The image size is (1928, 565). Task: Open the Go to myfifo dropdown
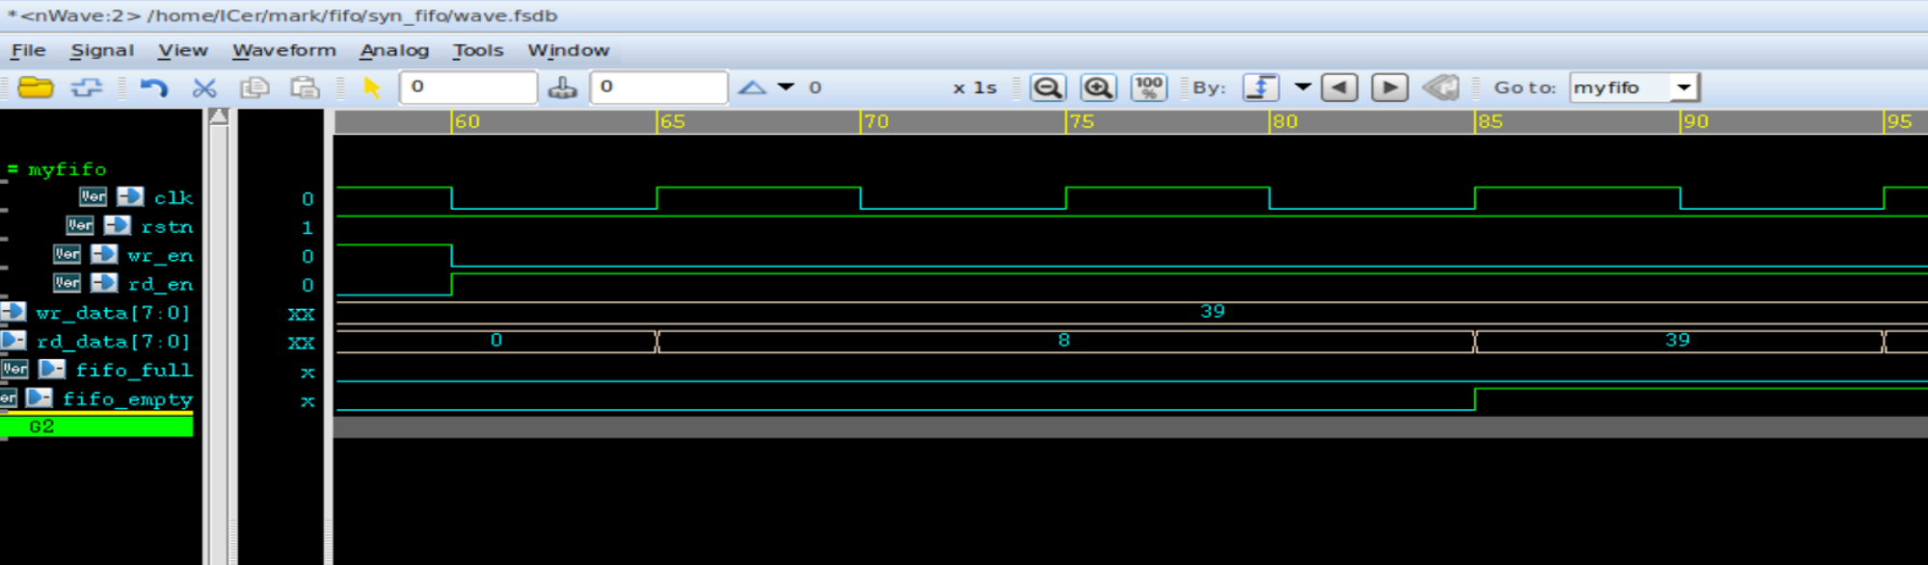[x=1683, y=88]
